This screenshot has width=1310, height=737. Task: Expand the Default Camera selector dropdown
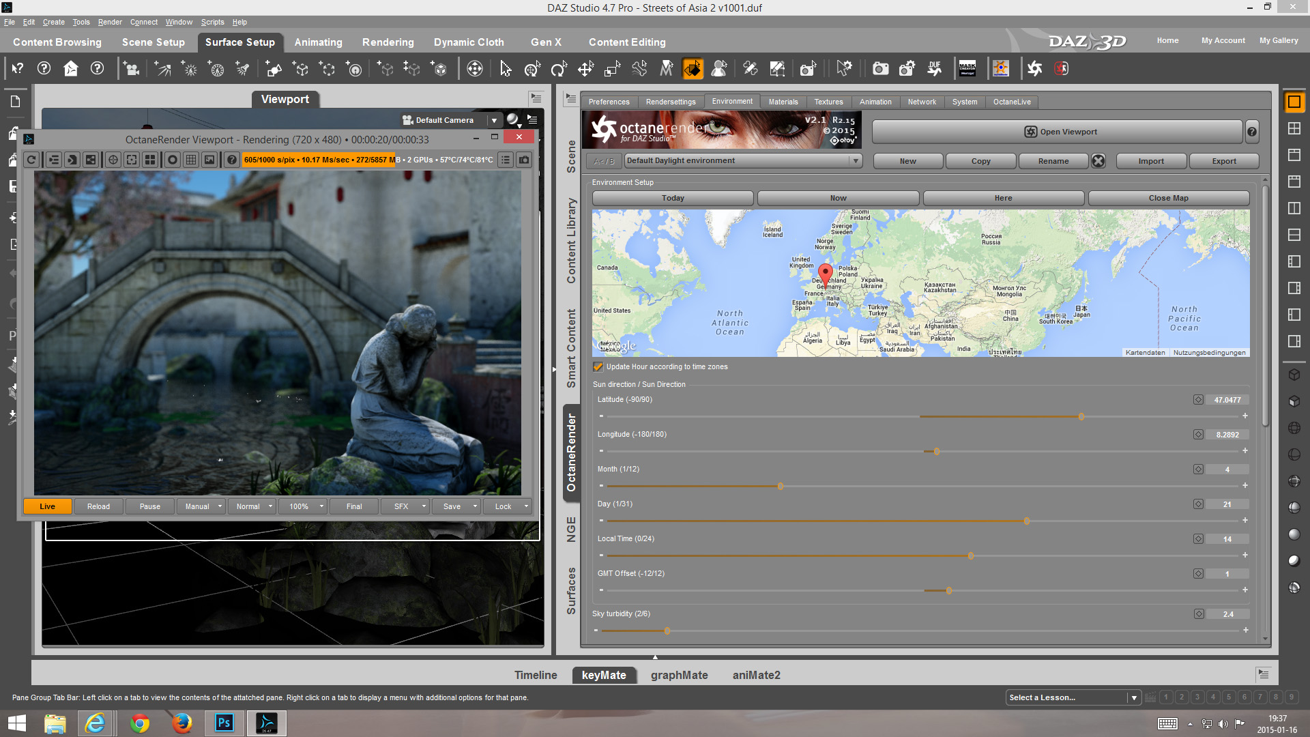coord(494,120)
